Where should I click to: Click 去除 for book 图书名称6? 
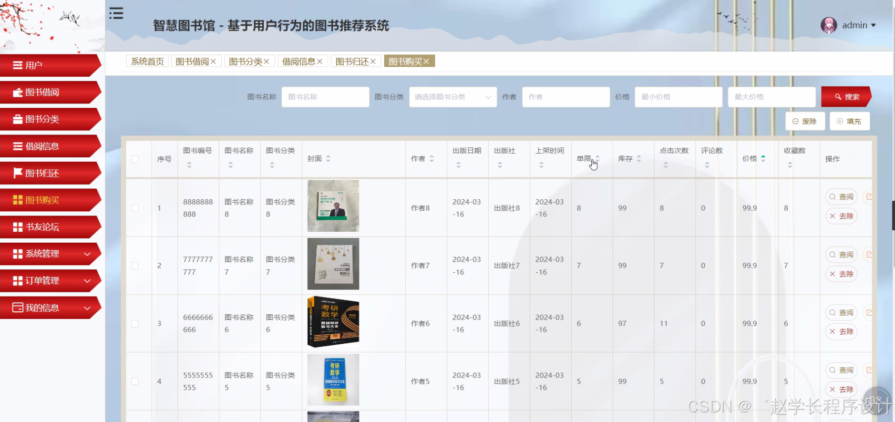pyautogui.click(x=842, y=331)
